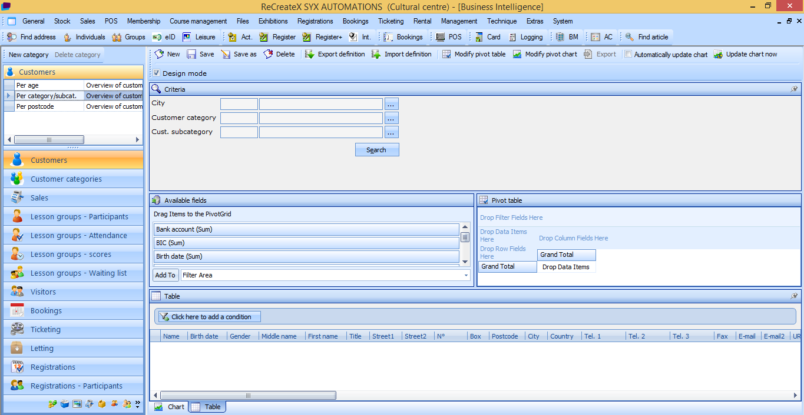Click Modify pivot chart icon
This screenshot has width=804, height=415.
(517, 54)
